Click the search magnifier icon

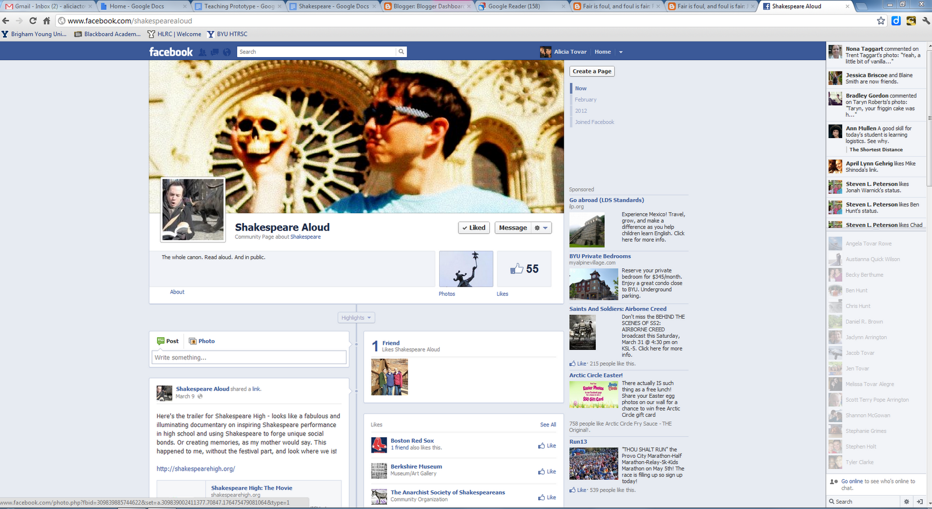401,52
